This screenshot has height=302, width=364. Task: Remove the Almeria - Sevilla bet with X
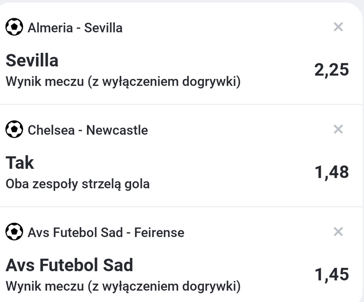pyautogui.click(x=338, y=27)
